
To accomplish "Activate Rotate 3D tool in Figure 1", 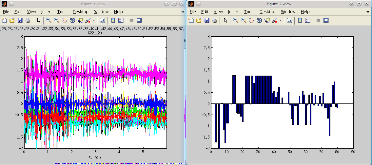I will [x=72, y=20].
